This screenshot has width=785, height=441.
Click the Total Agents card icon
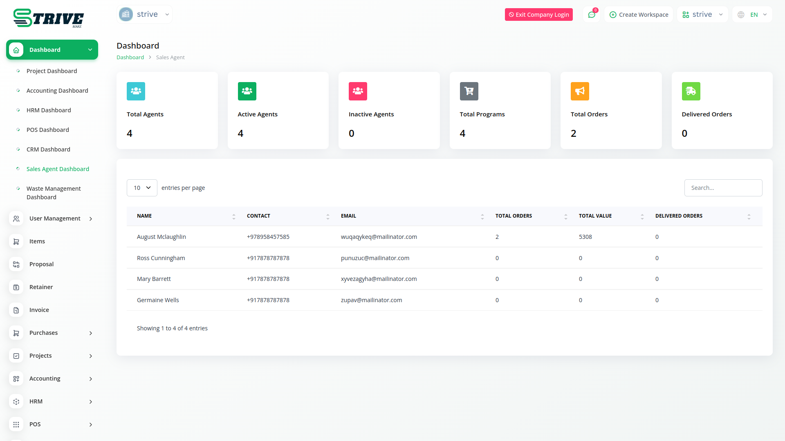136,91
